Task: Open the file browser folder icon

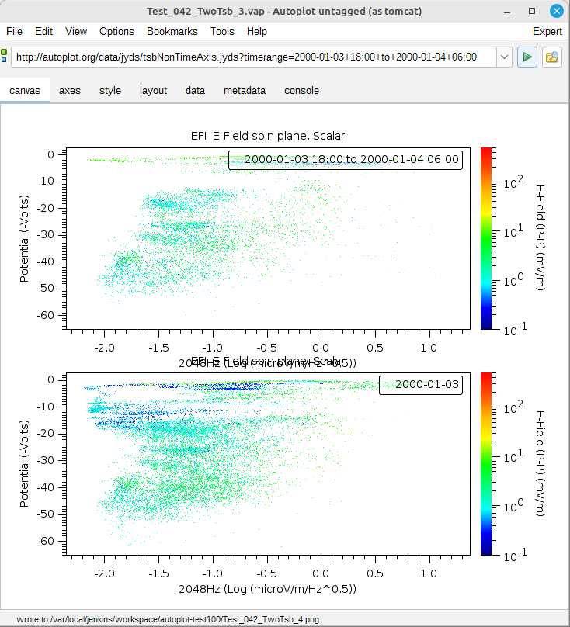Action: 552,57
